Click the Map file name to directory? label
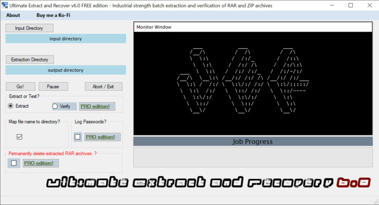The width and height of the screenshot is (379, 205). click(34, 122)
